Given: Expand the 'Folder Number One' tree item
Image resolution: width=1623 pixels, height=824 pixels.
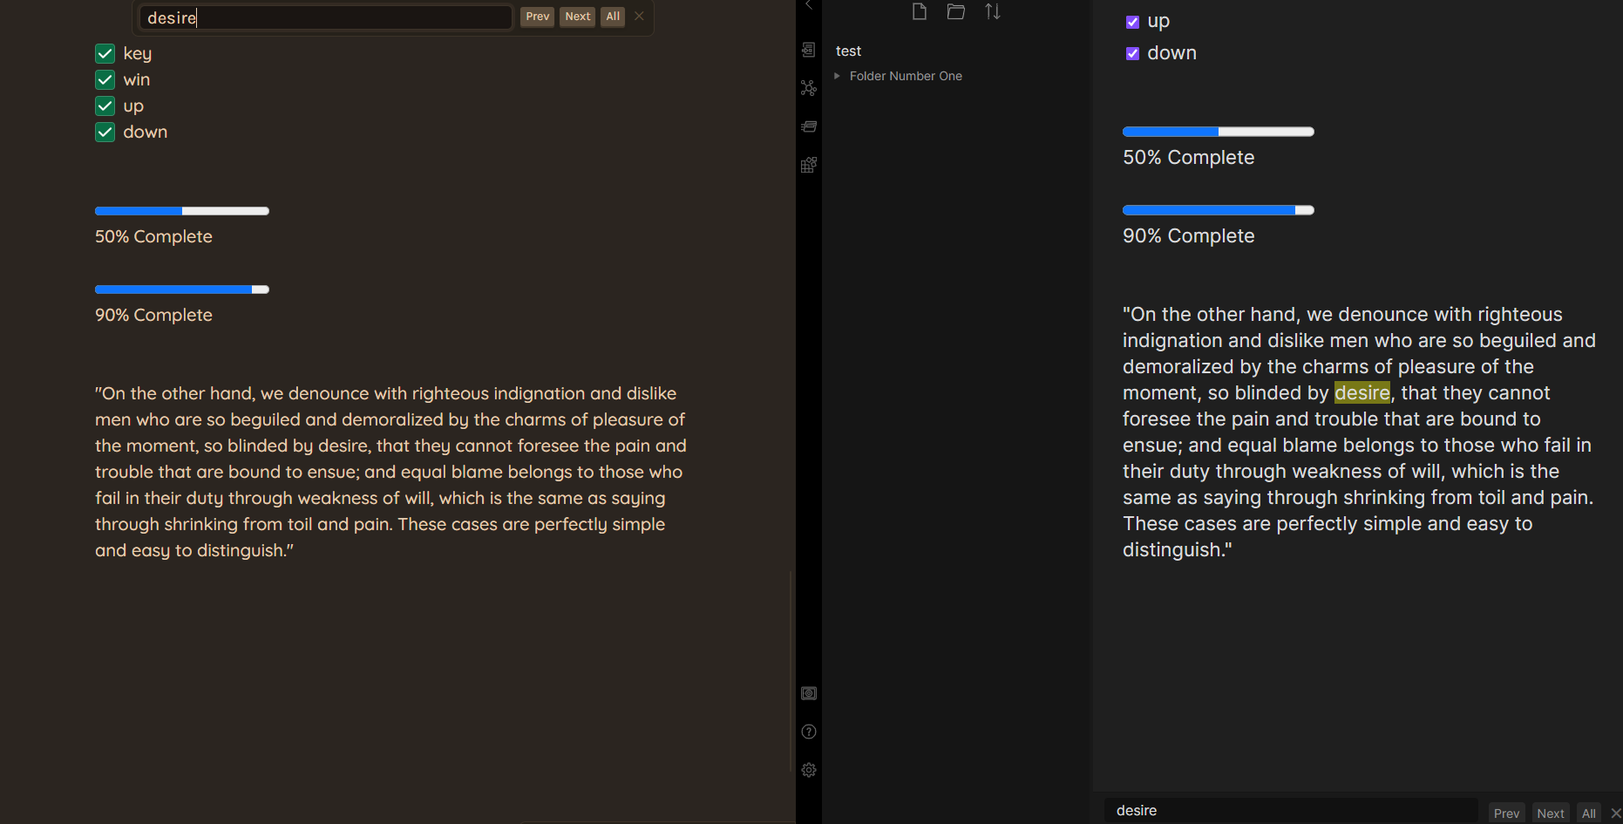Looking at the screenshot, I should tap(838, 76).
